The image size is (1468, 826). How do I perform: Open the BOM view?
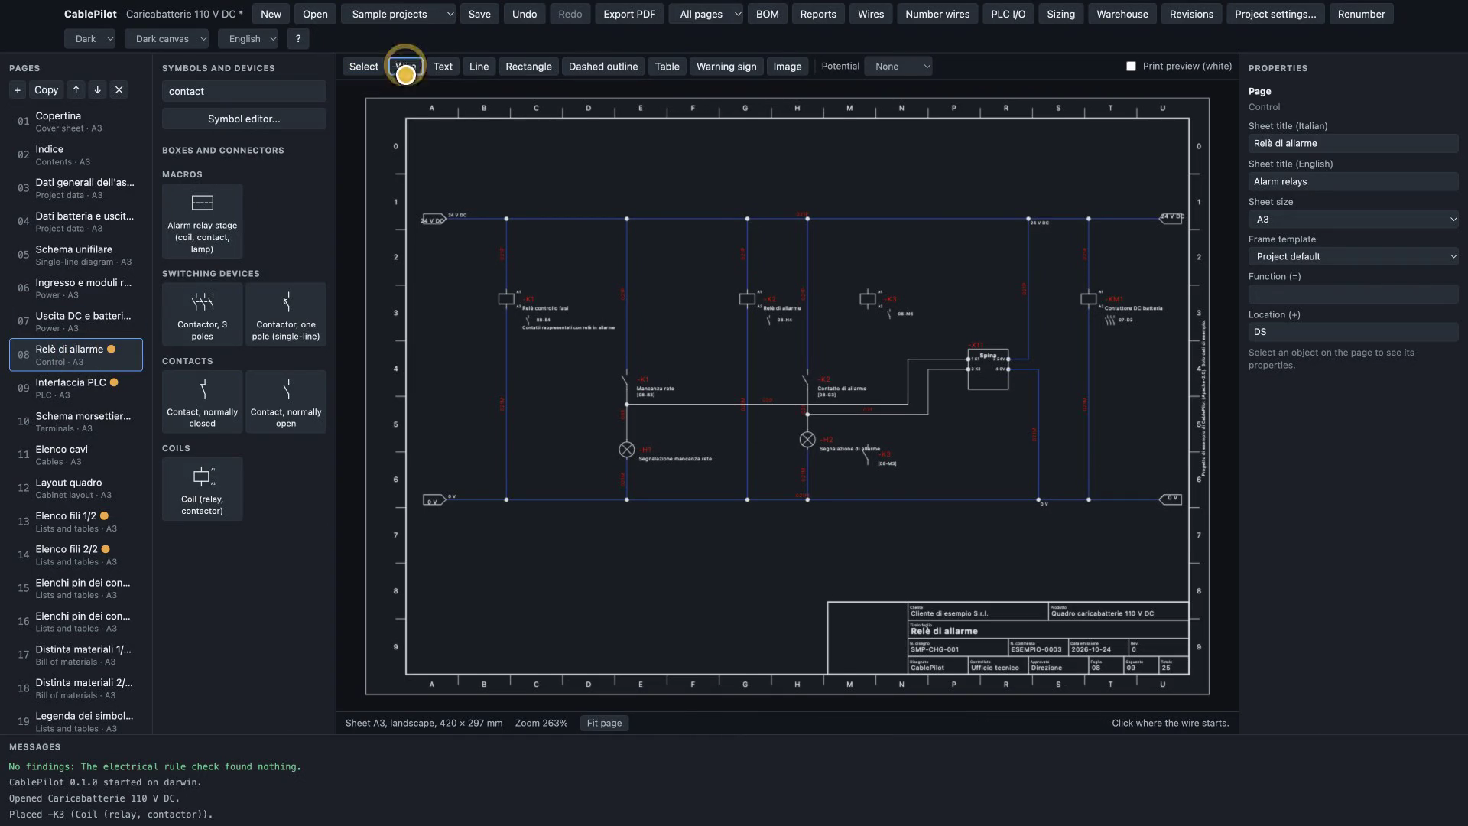[x=767, y=15]
